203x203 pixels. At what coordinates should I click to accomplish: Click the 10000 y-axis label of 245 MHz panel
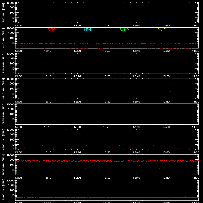click(11, 3)
